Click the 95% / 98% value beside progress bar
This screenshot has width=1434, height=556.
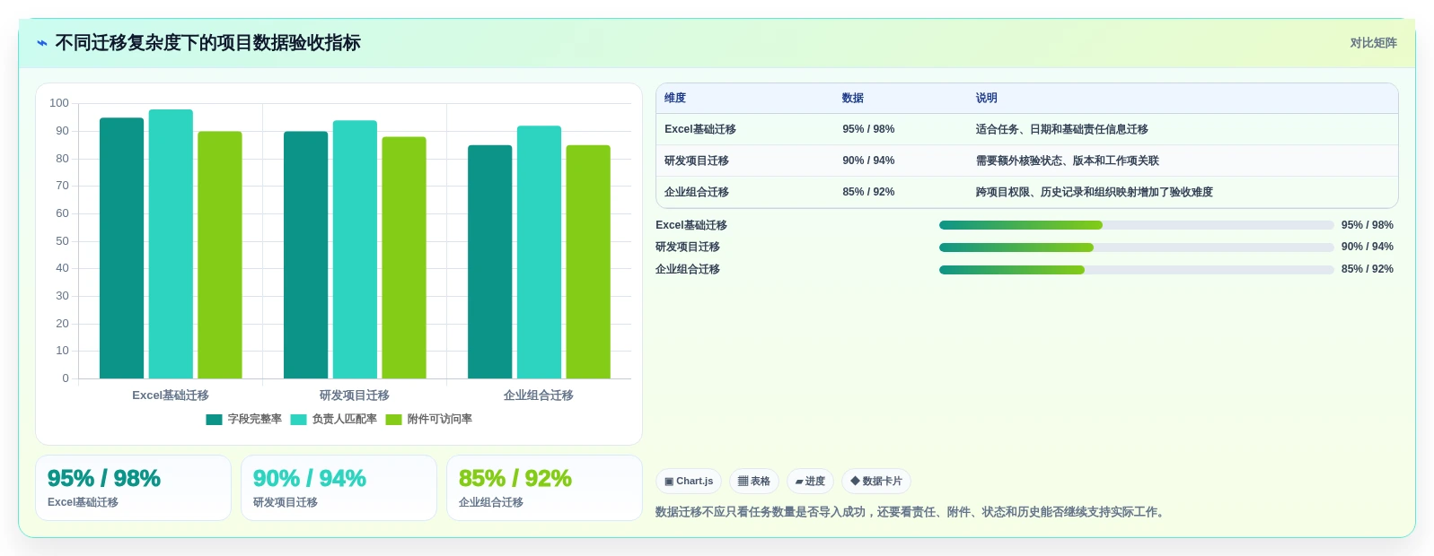pyautogui.click(x=1368, y=225)
